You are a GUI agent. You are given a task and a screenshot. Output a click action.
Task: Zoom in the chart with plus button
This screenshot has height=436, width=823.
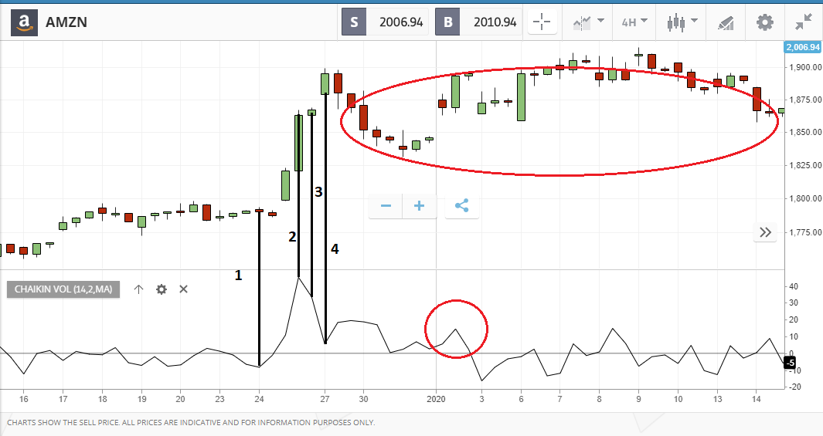click(420, 205)
